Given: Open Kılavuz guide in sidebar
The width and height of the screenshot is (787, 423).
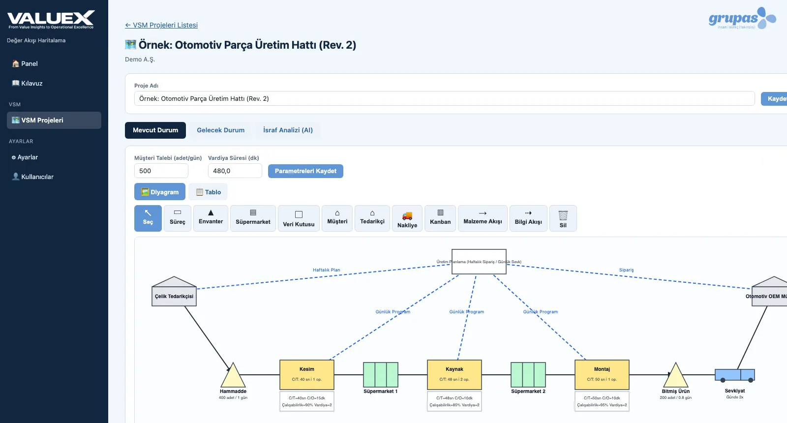Looking at the screenshot, I should click(54, 83).
